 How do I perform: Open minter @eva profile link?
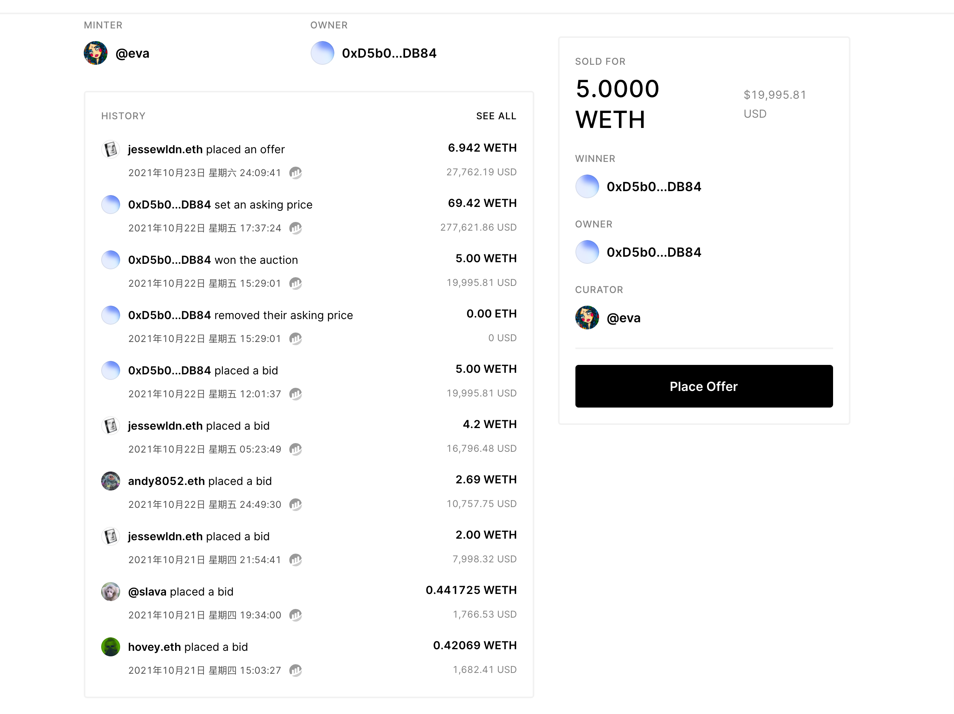click(x=132, y=53)
